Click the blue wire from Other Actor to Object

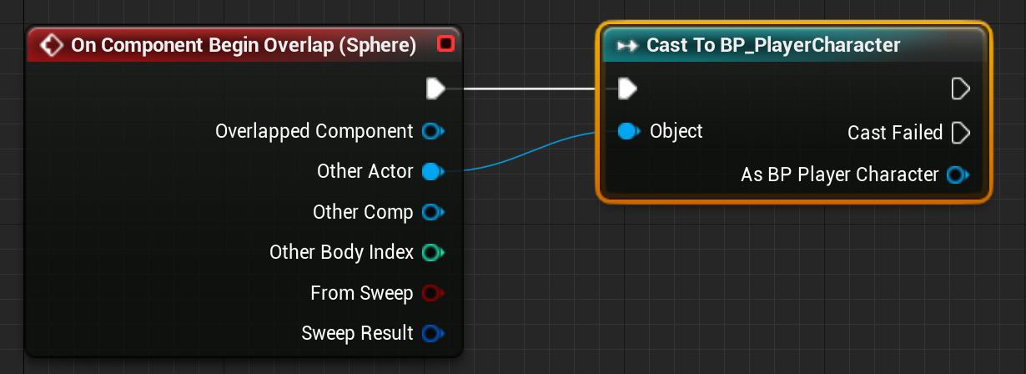click(x=524, y=154)
